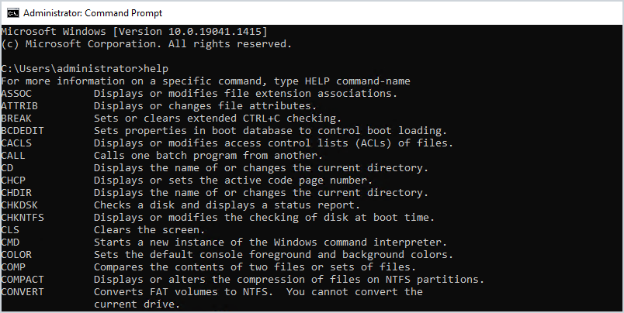Image resolution: width=624 pixels, height=313 pixels.
Task: Click the CLS command name
Action: click(11, 229)
